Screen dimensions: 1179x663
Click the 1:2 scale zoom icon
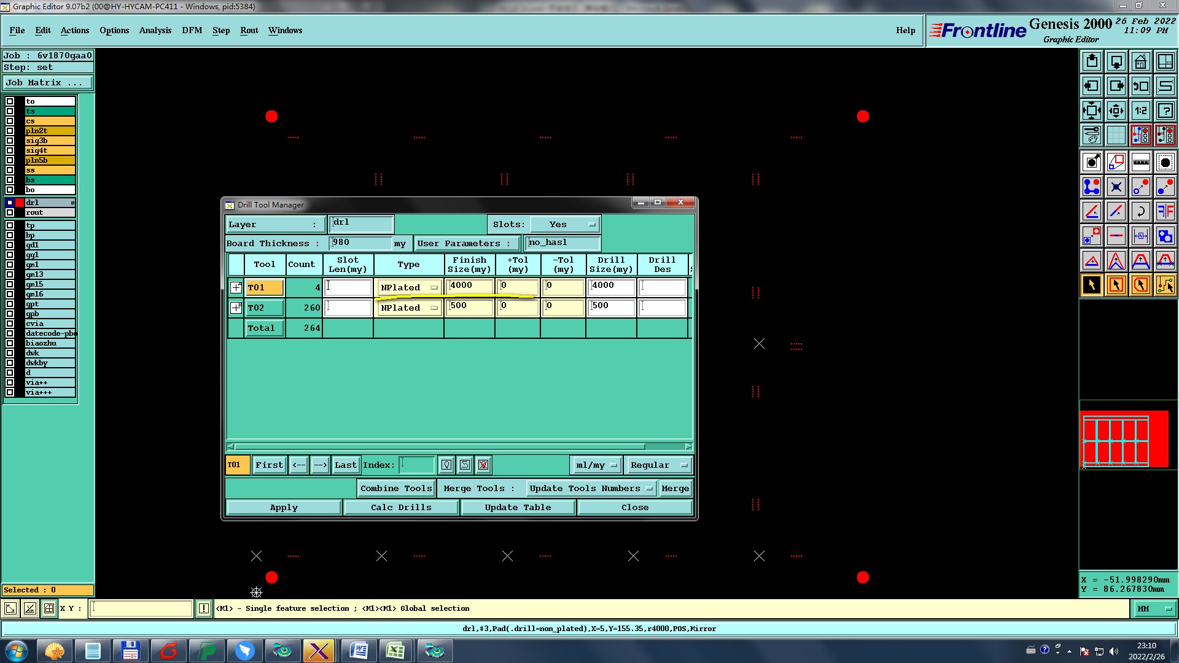click(x=1141, y=110)
